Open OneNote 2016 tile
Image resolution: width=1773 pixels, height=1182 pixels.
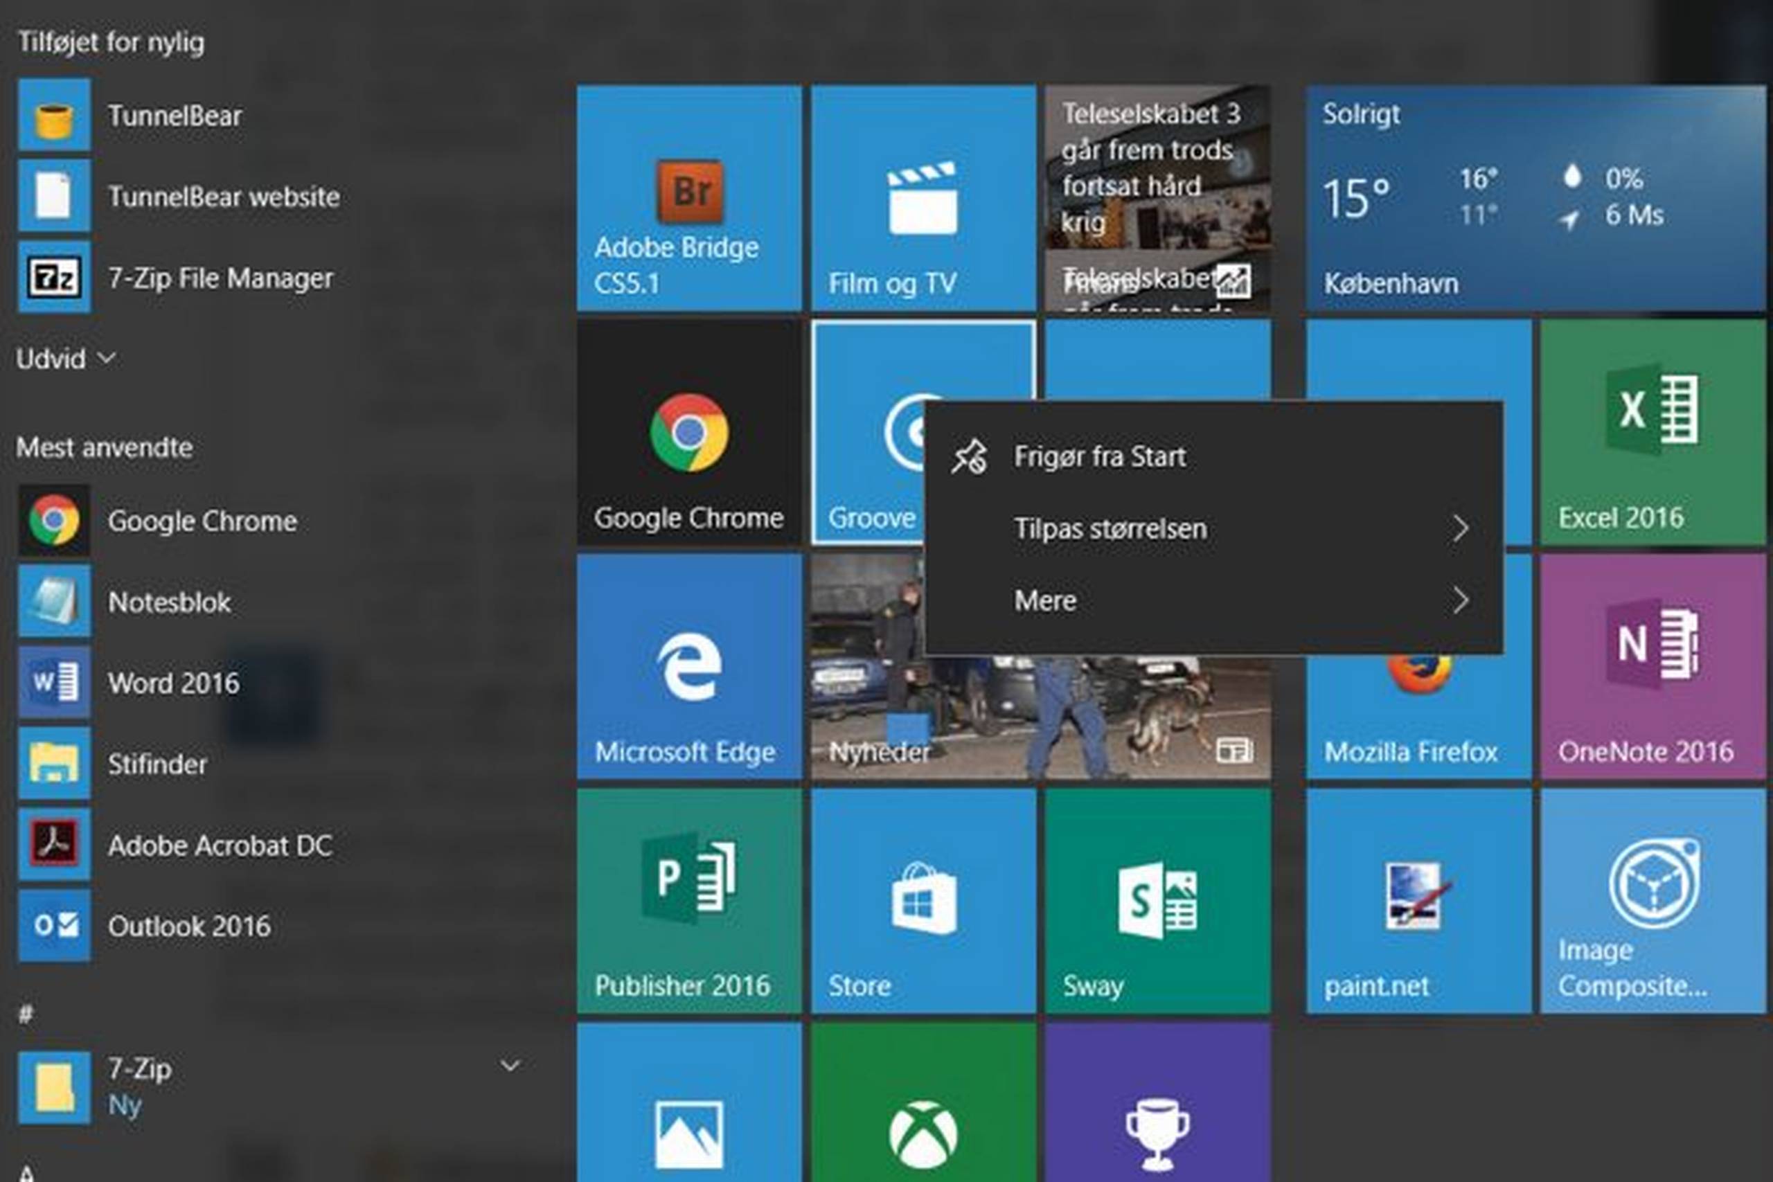pyautogui.click(x=1652, y=666)
